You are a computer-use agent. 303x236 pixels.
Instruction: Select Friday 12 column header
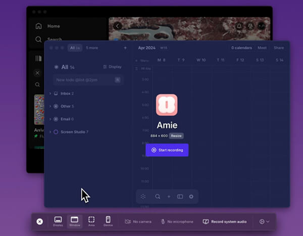pyautogui.click(x=240, y=60)
